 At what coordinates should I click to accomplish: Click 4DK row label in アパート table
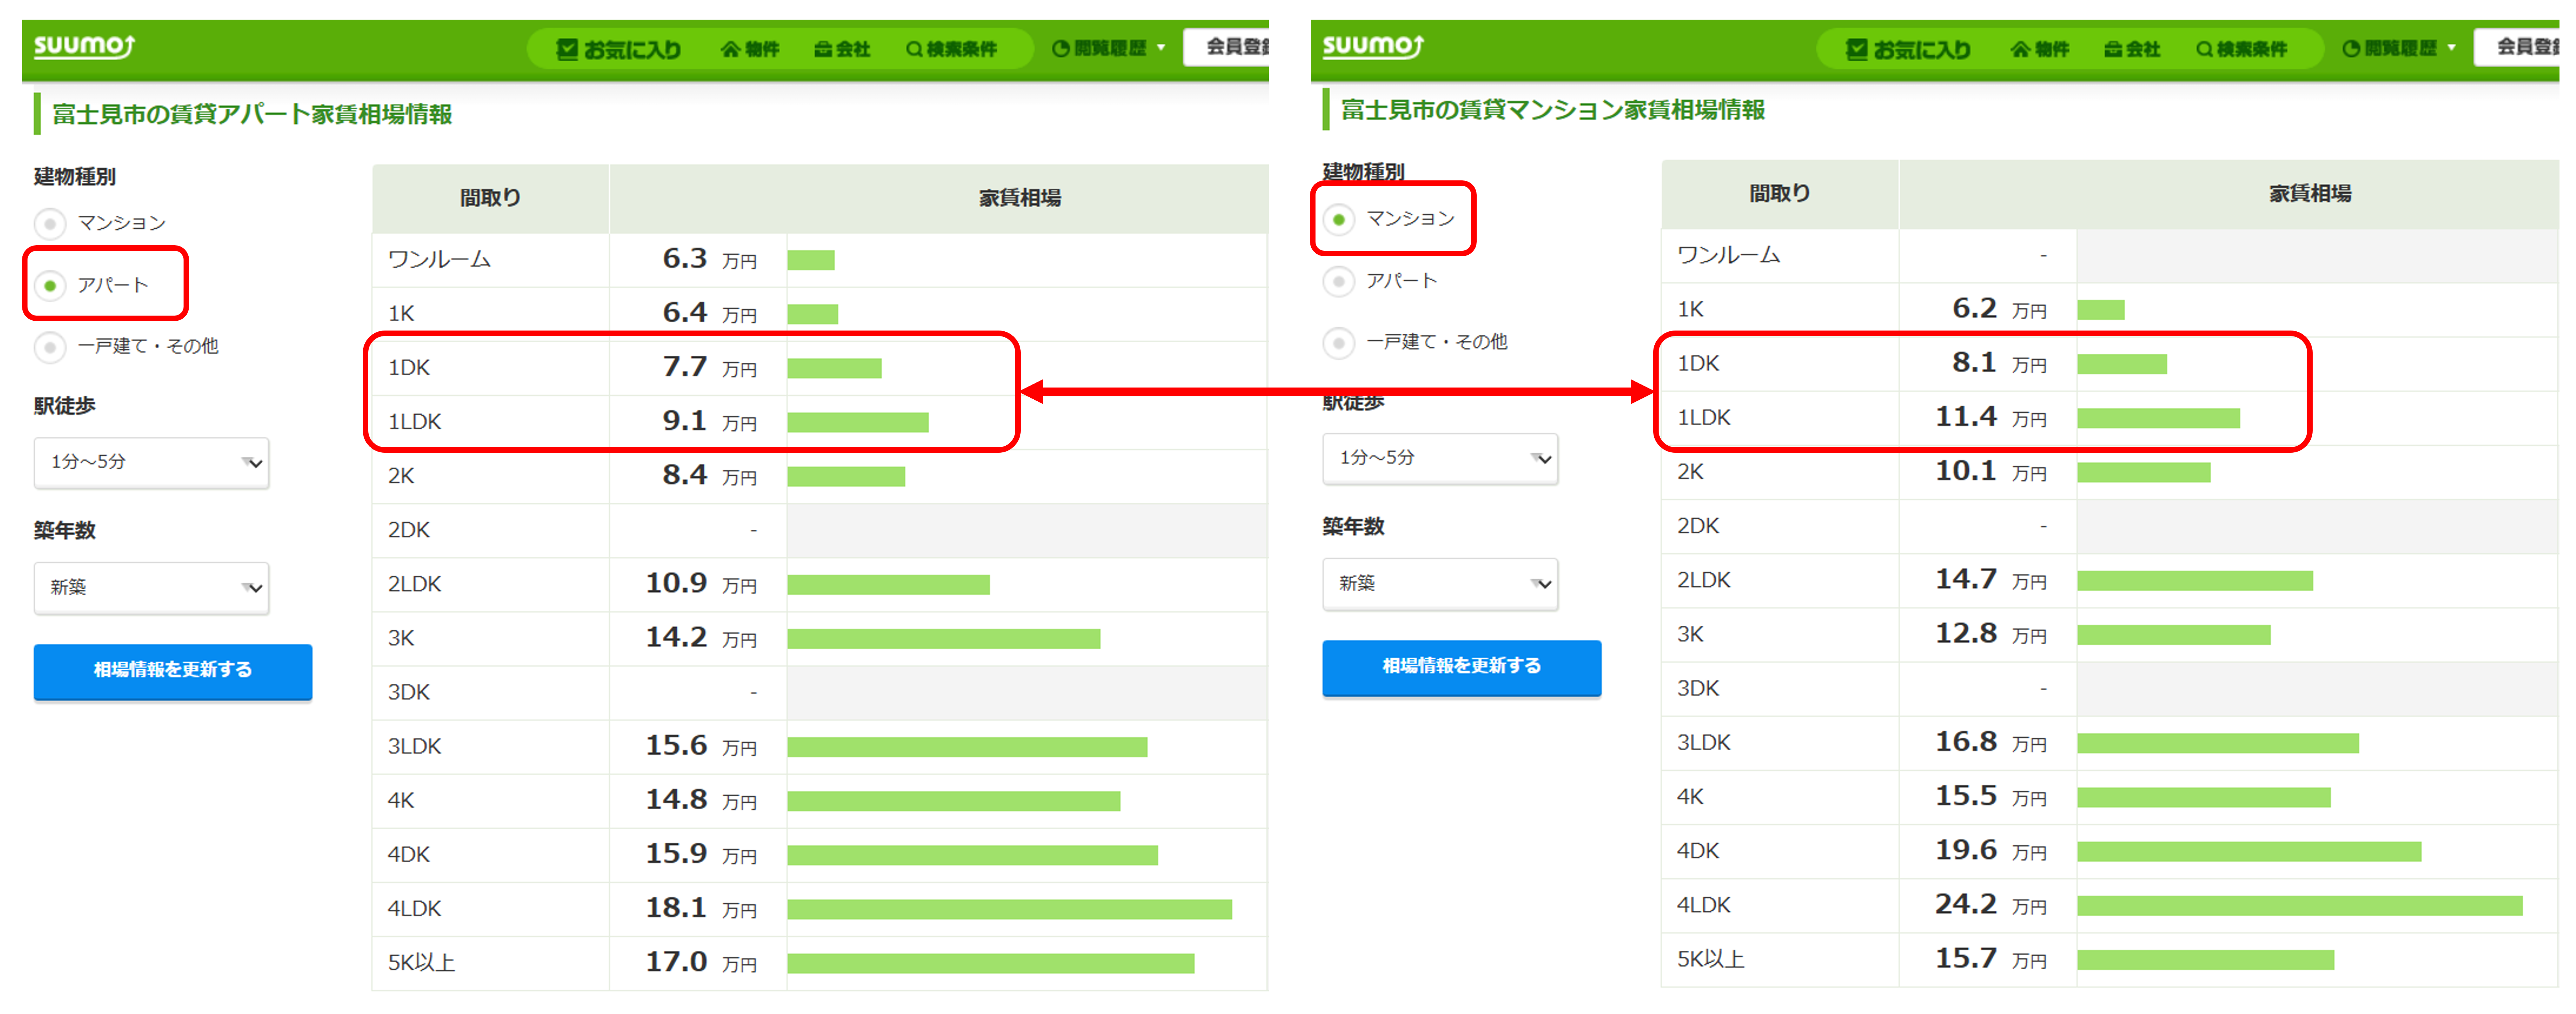tap(409, 855)
